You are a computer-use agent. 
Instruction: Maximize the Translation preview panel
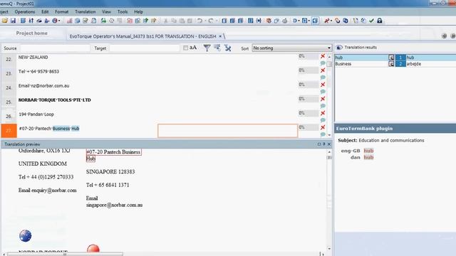click(x=319, y=144)
